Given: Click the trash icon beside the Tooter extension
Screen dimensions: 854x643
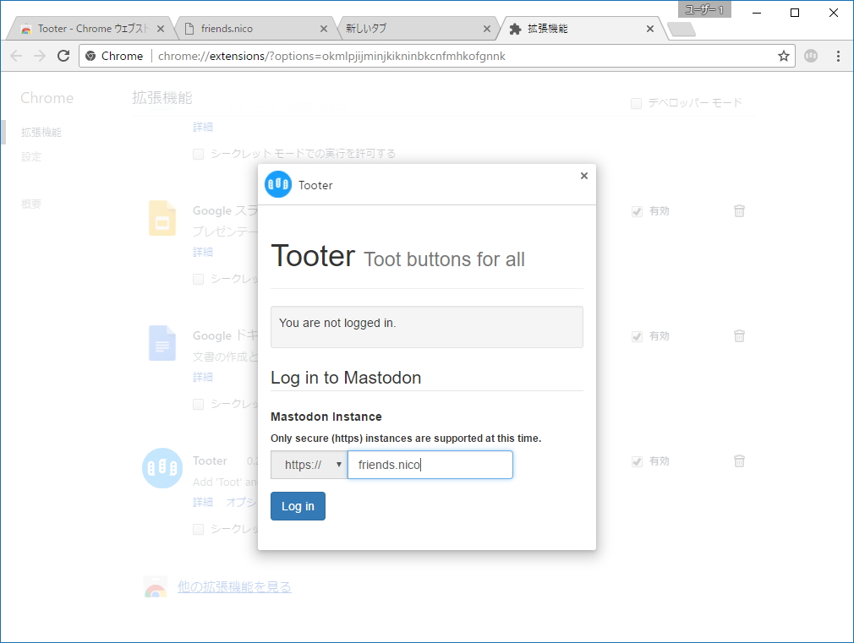Looking at the screenshot, I should coord(739,461).
